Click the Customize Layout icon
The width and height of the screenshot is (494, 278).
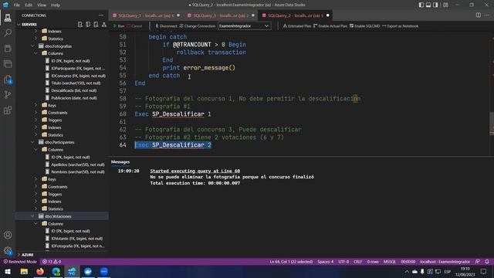pos(445,5)
